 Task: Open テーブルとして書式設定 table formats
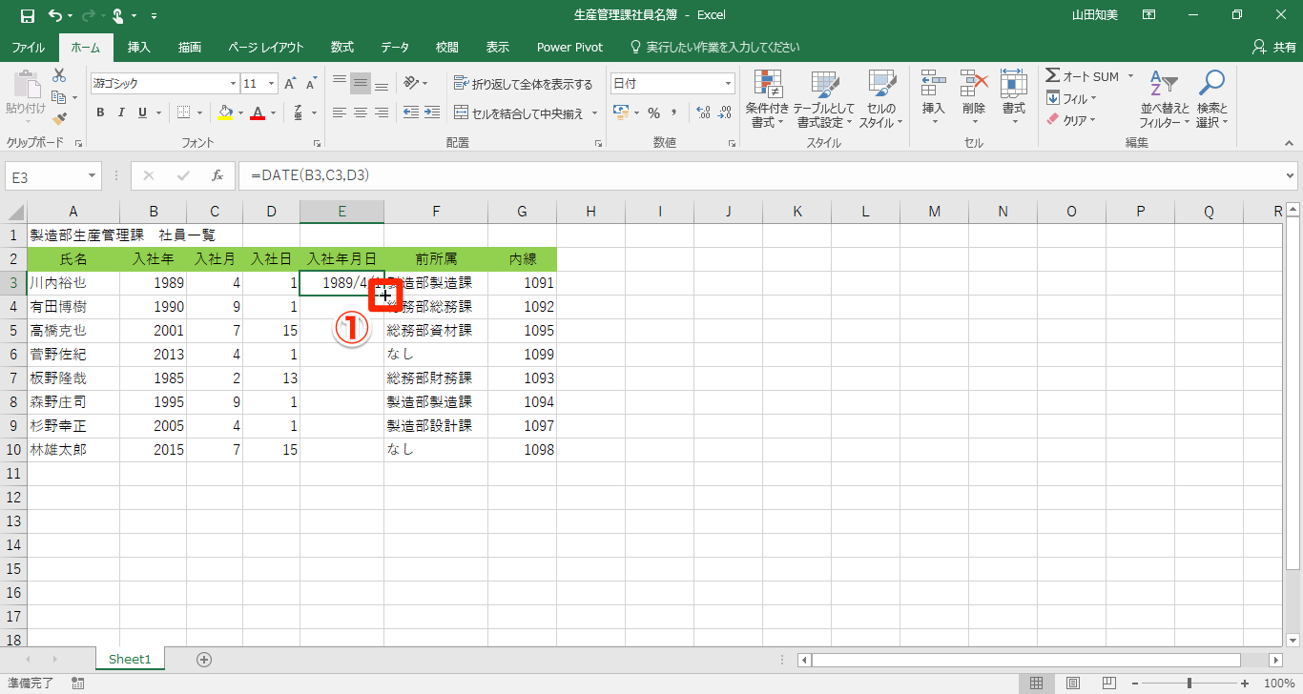824,99
